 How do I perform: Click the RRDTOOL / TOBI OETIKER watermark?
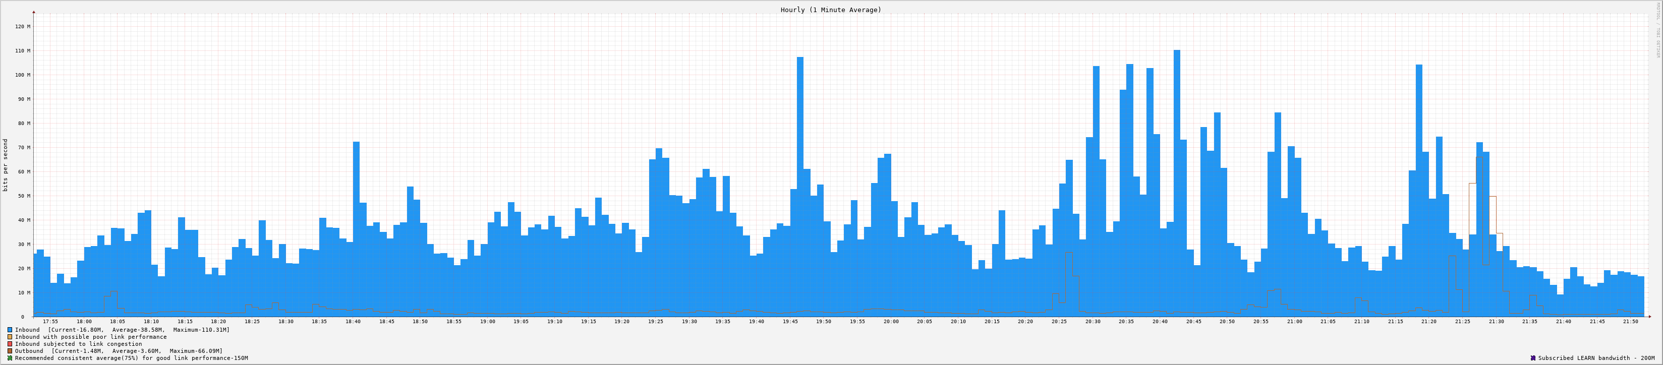[1657, 30]
